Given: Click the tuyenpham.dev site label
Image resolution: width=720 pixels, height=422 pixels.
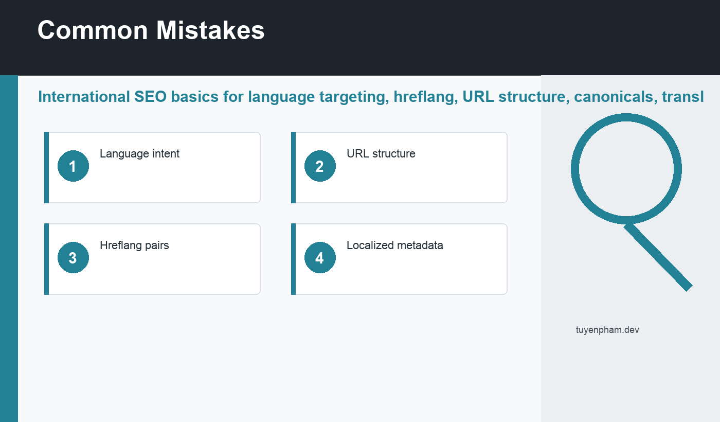Looking at the screenshot, I should 607,330.
